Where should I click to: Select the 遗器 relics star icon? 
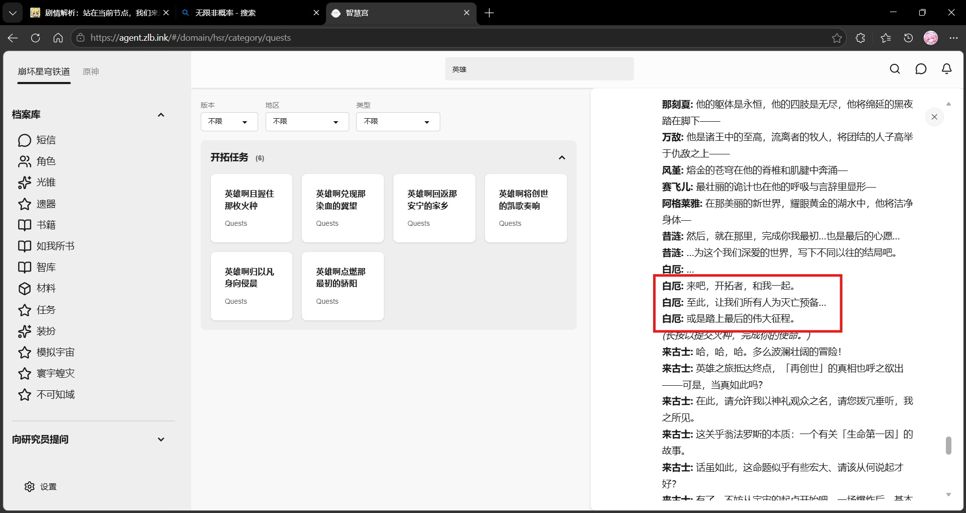coord(25,204)
